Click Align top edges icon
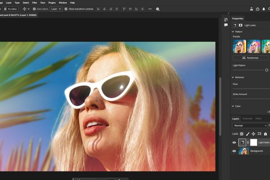The image size is (270, 180). pyautogui.click(x=124, y=9)
